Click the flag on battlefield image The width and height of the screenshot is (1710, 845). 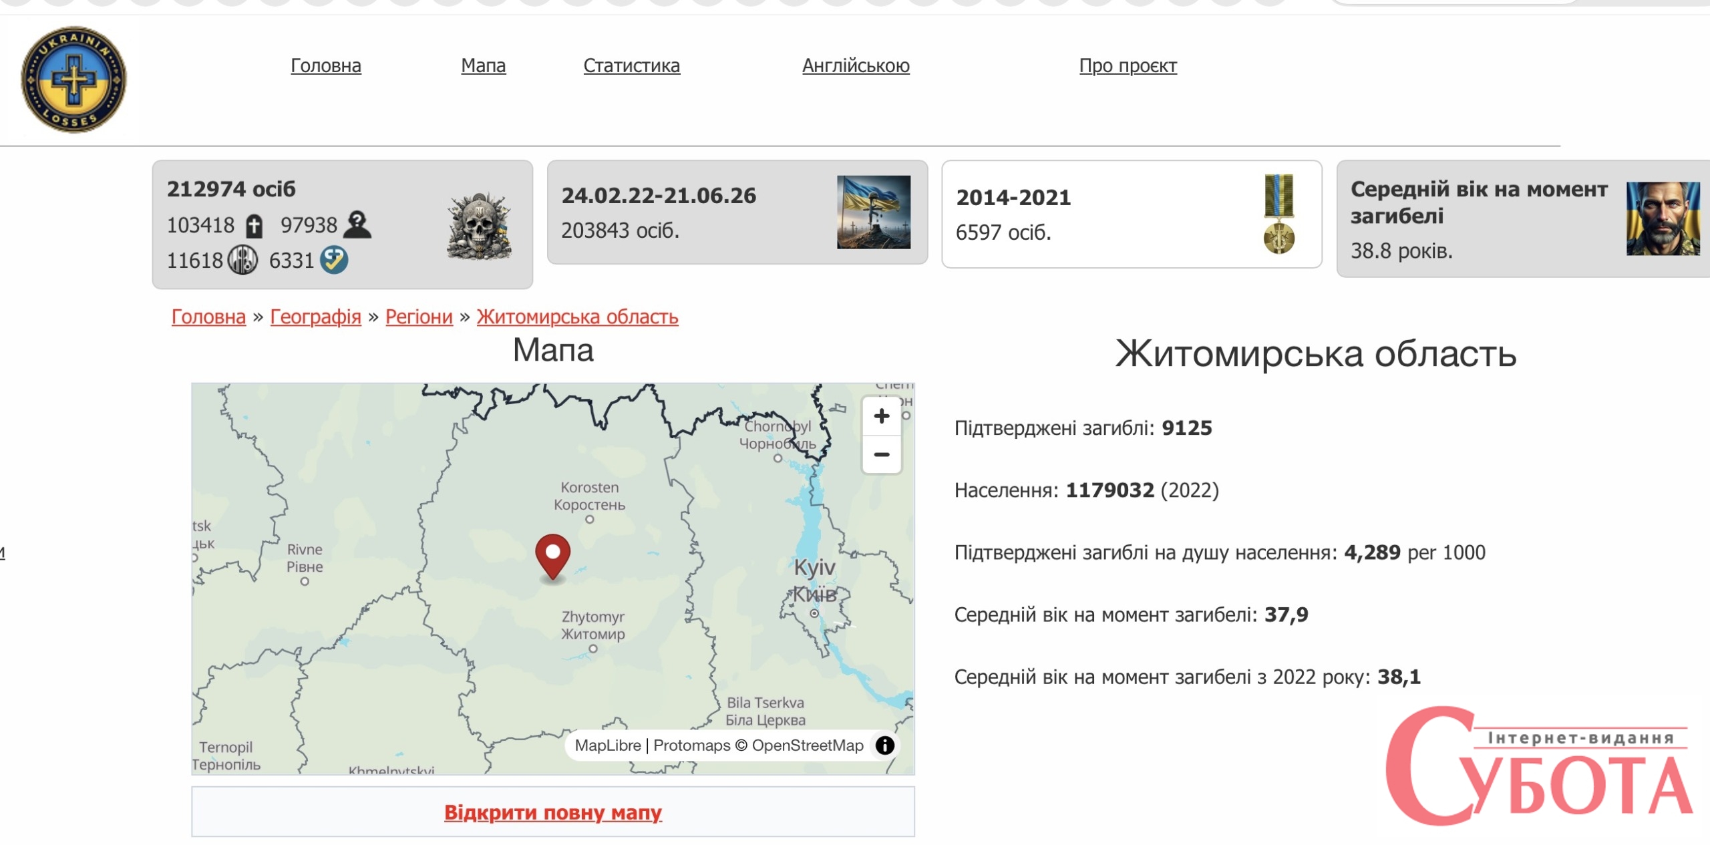click(874, 212)
